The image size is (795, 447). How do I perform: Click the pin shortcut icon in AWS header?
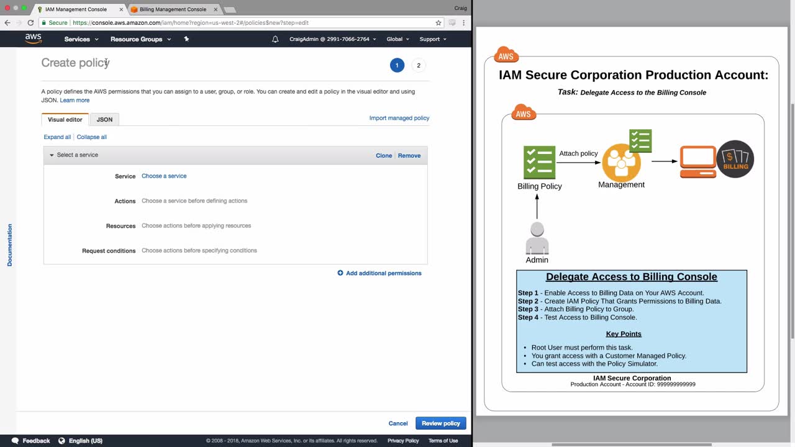pyautogui.click(x=186, y=39)
